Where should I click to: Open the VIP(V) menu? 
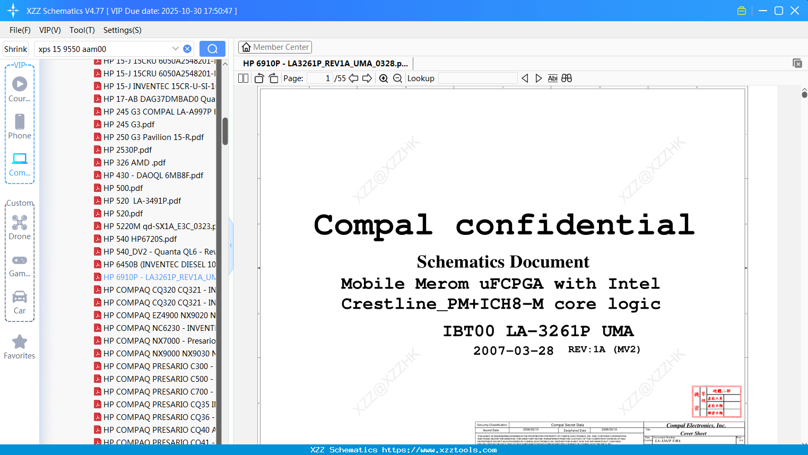point(50,30)
